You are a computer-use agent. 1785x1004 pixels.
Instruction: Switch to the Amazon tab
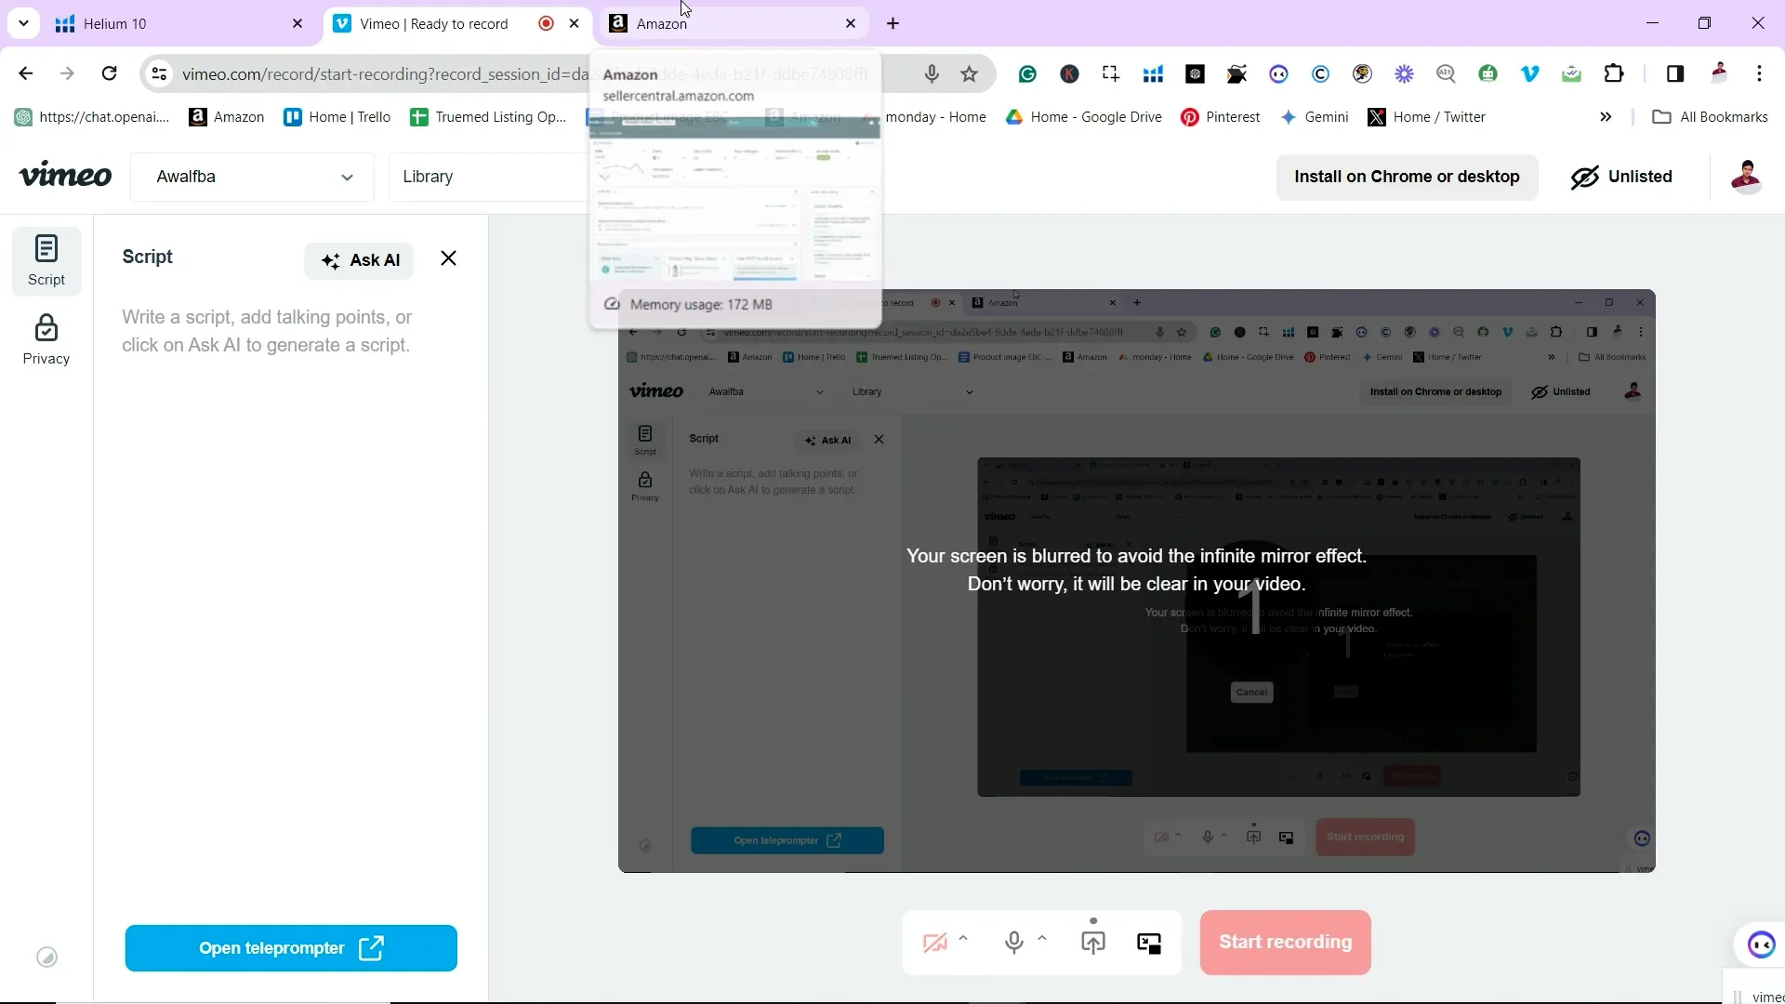(x=733, y=24)
